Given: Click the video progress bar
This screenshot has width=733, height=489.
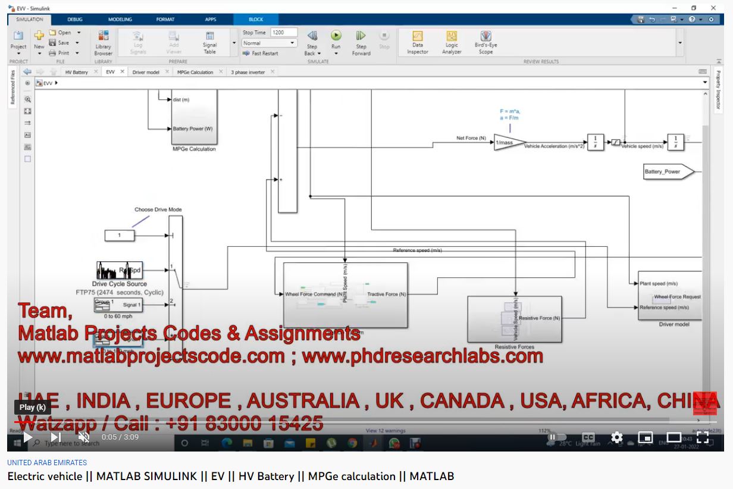Looking at the screenshot, I should click(357, 421).
